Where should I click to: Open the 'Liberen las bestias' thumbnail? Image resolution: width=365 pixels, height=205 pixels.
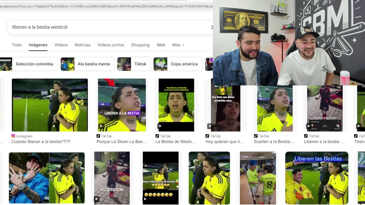click(x=317, y=178)
